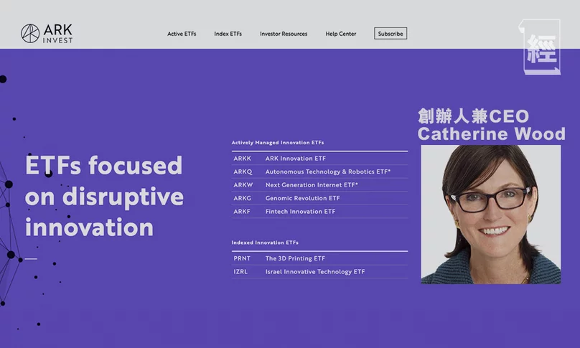Open ARKQ Autonomous Technology & Robotics ETF
Viewport: 580px width, 348px height.
[319, 171]
